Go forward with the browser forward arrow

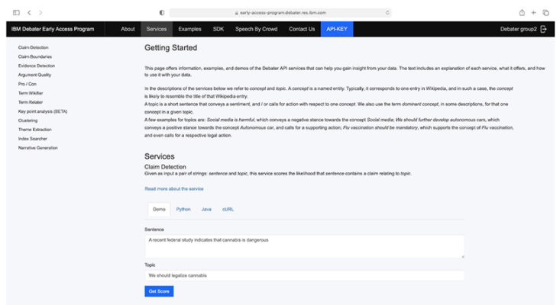click(40, 13)
